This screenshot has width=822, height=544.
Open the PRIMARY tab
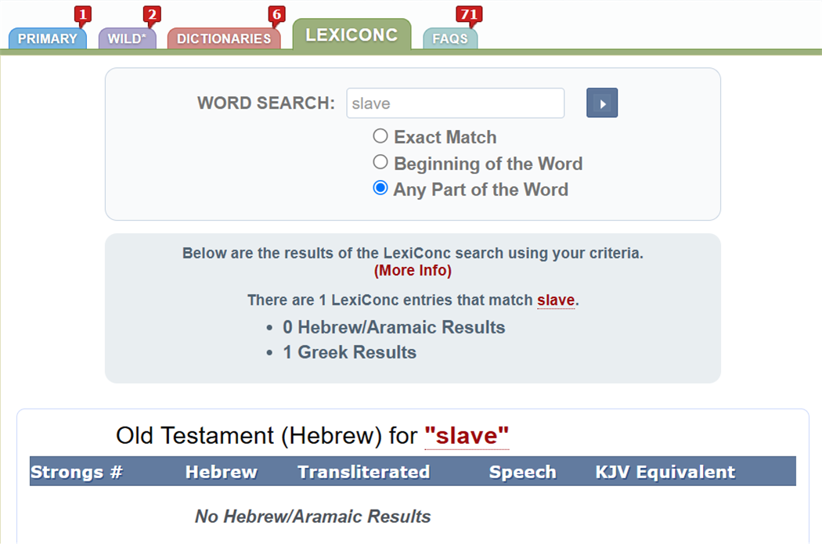[x=48, y=38]
